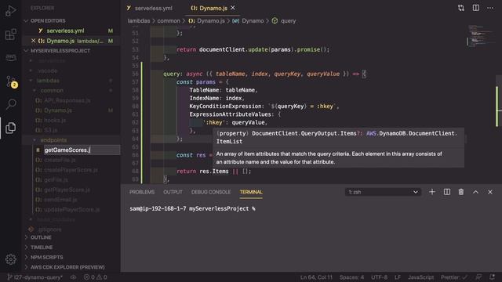This screenshot has height=282, width=502.
Task: Open API_Responses.js in file tree
Action: click(x=67, y=100)
